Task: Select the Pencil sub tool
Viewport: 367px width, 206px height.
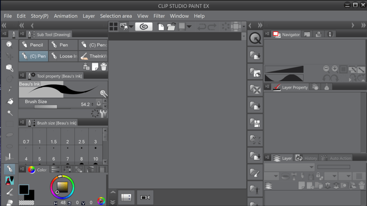Action: click(33, 45)
